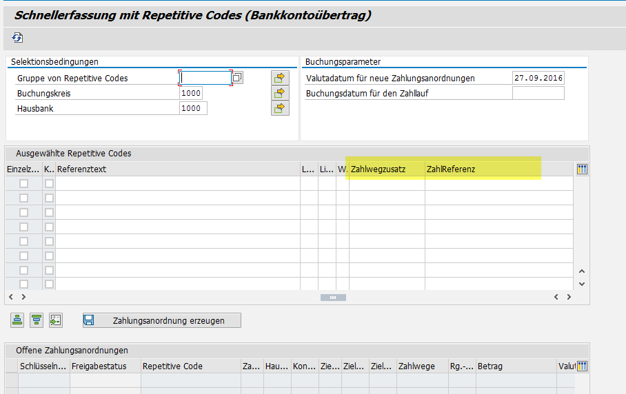The width and height of the screenshot is (626, 394).
Task: Open column settings of Ausgewählte Repetitive Codes table
Action: click(582, 169)
